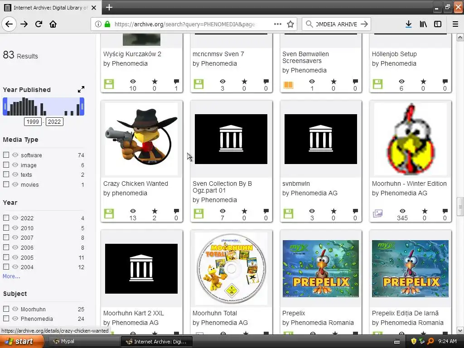Click the page scrollbar down arrow
The width and height of the screenshot is (464, 348).
[x=460, y=330]
